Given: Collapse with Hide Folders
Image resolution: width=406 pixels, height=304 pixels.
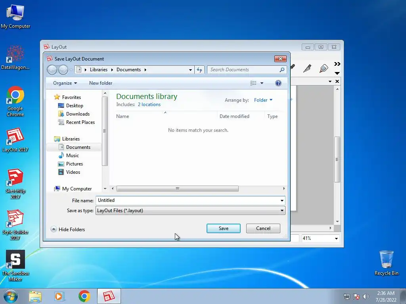Looking at the screenshot, I should [x=68, y=229].
